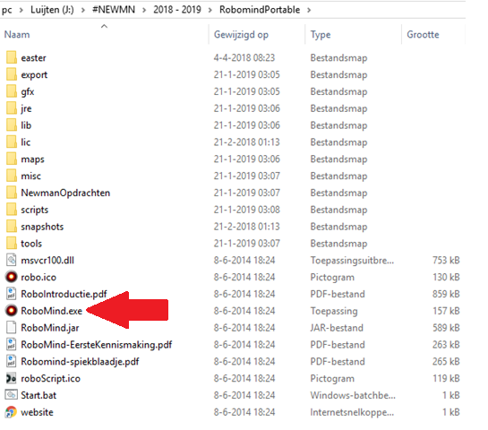Viewport: 488px width, 430px height.
Task: Toggle sort direction arrow above Naam
Action: (104, 26)
